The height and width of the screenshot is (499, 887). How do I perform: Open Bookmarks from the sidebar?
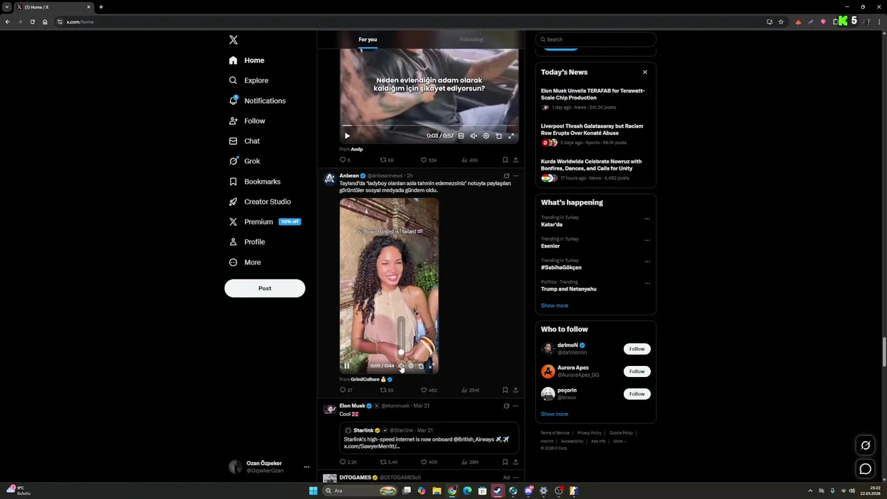point(255,182)
